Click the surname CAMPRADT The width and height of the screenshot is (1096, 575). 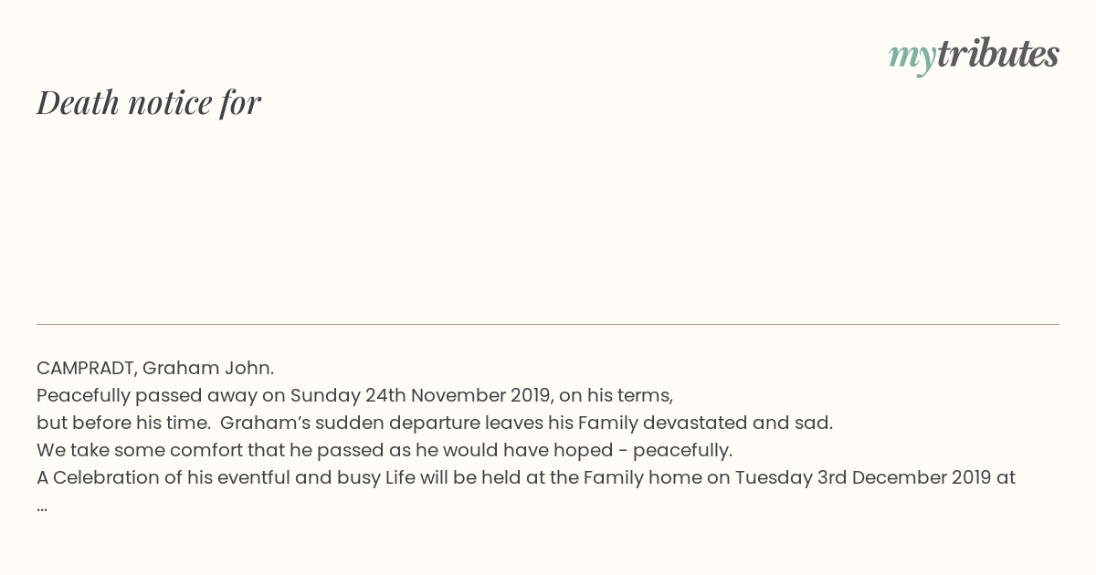click(x=87, y=369)
